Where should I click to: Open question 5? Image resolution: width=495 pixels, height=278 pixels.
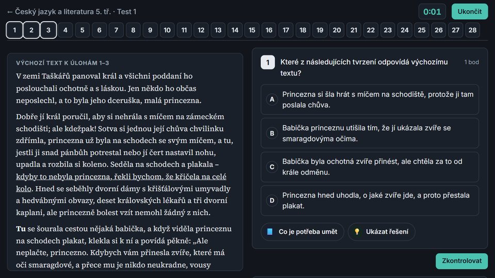(82, 30)
